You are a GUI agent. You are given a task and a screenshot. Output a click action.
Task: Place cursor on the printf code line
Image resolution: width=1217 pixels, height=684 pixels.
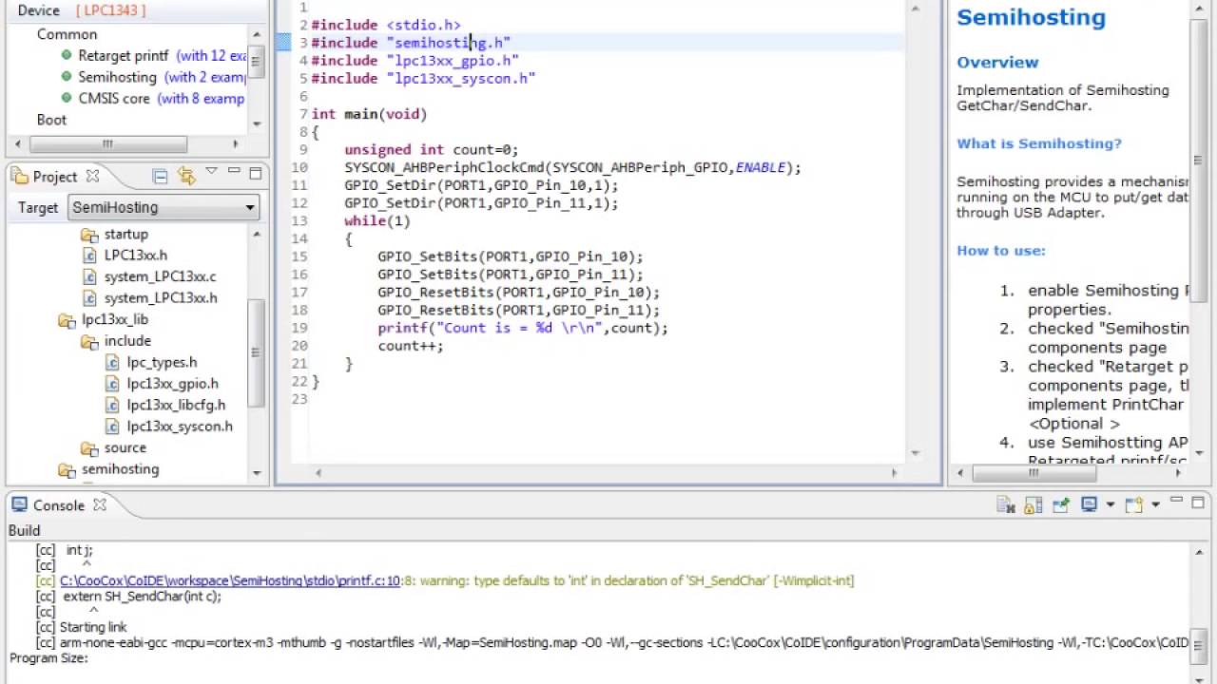click(523, 328)
